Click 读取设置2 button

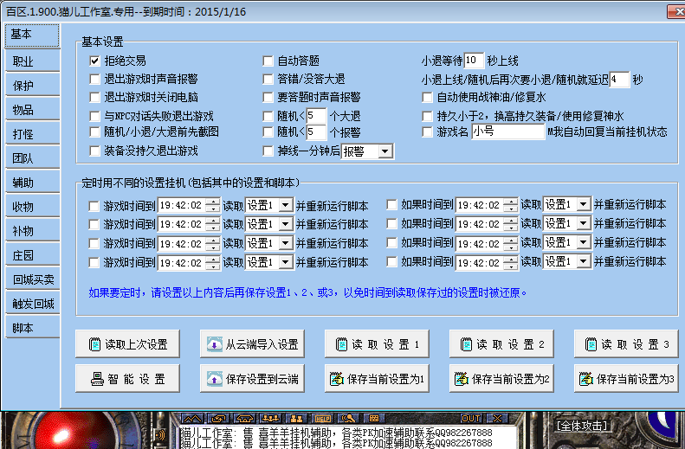pos(501,344)
